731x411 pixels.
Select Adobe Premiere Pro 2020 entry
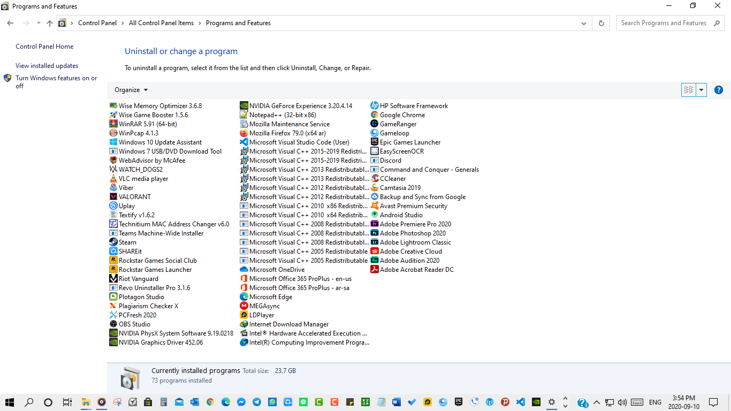[411, 224]
